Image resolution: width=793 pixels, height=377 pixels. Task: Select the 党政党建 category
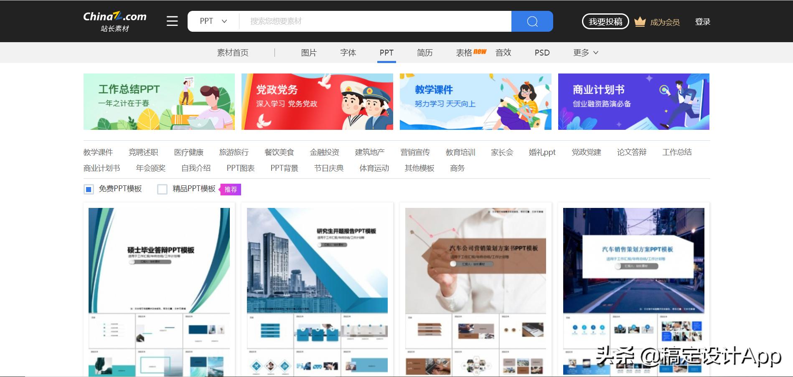tap(586, 152)
